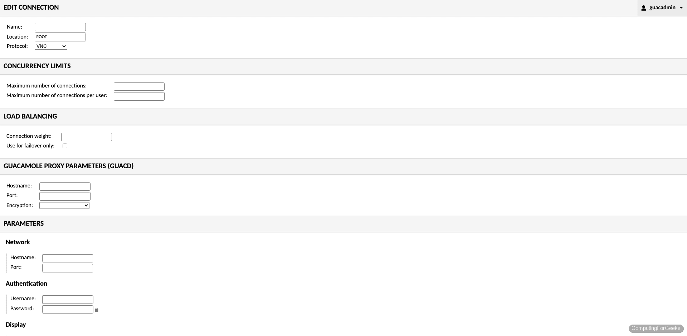Click the ComputingForGeeks watermark link
Screen dimensions: 687x336
tap(656, 329)
